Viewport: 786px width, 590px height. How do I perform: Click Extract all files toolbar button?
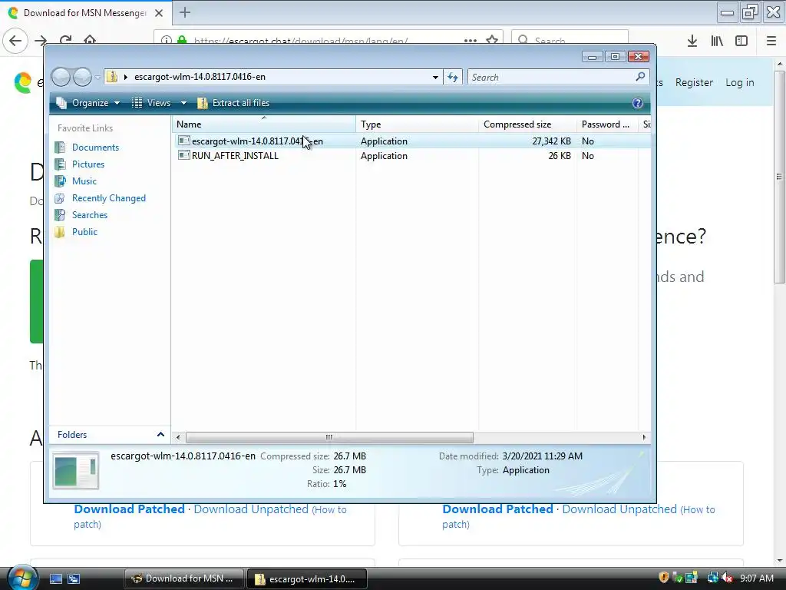click(x=233, y=103)
